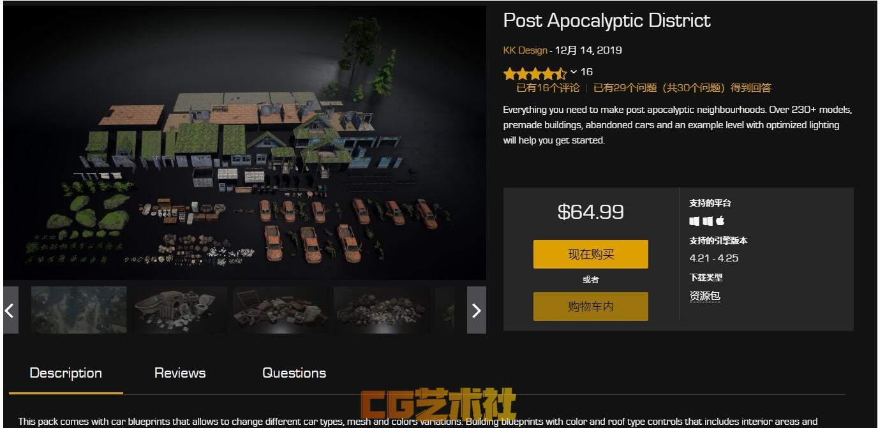Open the Description tab
The width and height of the screenshot is (878, 428).
66,373
